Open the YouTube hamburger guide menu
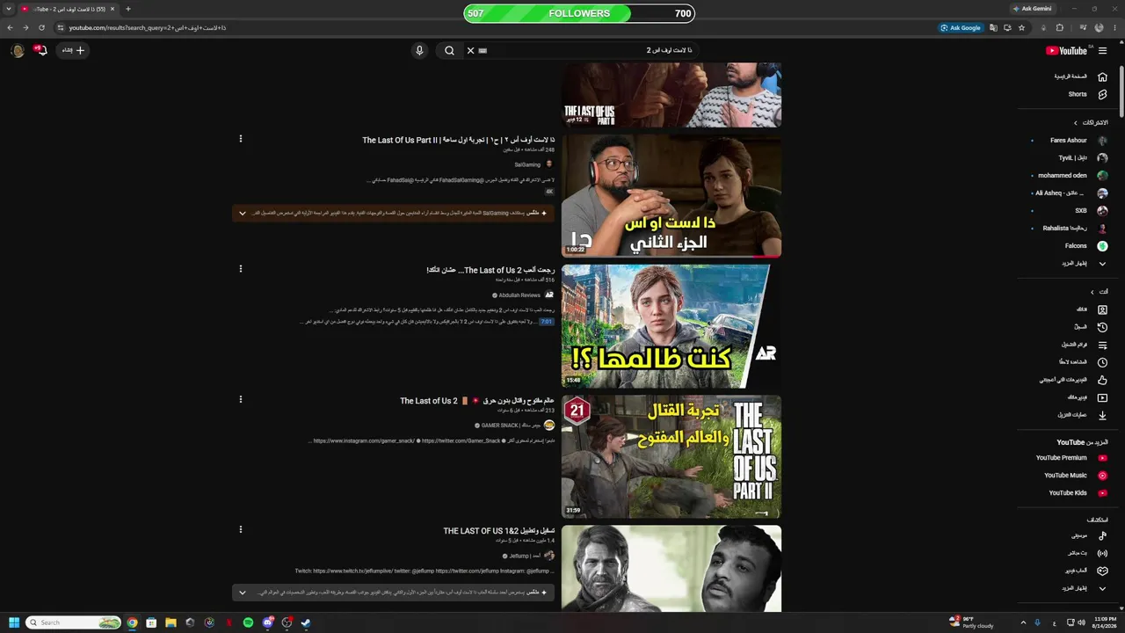This screenshot has width=1125, height=633. [1102, 51]
